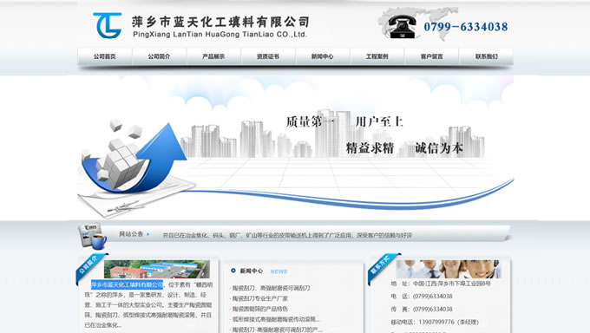Click the mobile number 13907999776

click(436, 322)
